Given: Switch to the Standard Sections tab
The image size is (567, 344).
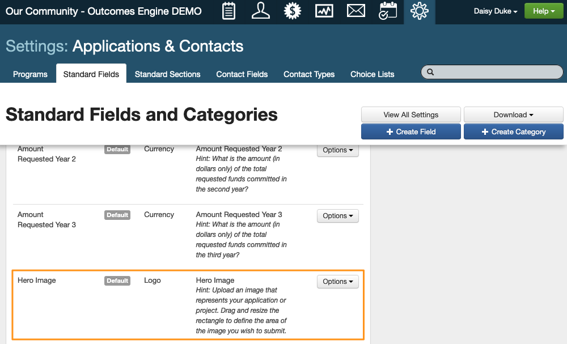Looking at the screenshot, I should coord(167,74).
